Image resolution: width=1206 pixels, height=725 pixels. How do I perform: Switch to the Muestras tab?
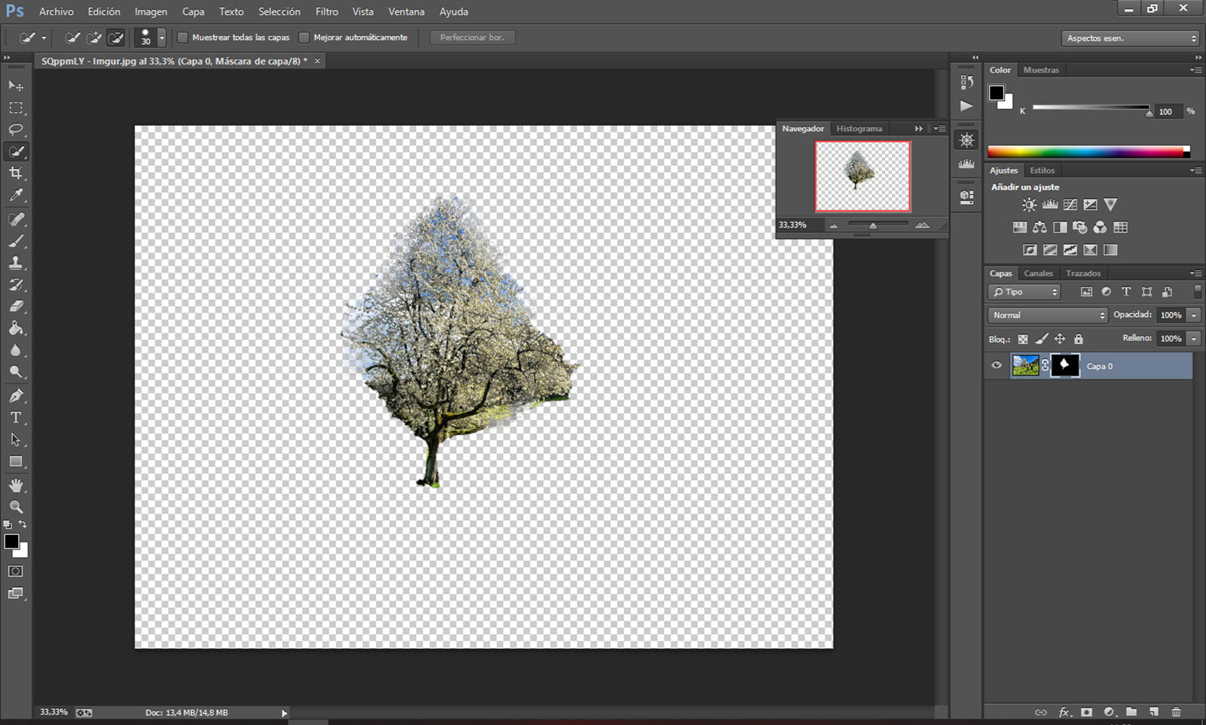[1041, 70]
